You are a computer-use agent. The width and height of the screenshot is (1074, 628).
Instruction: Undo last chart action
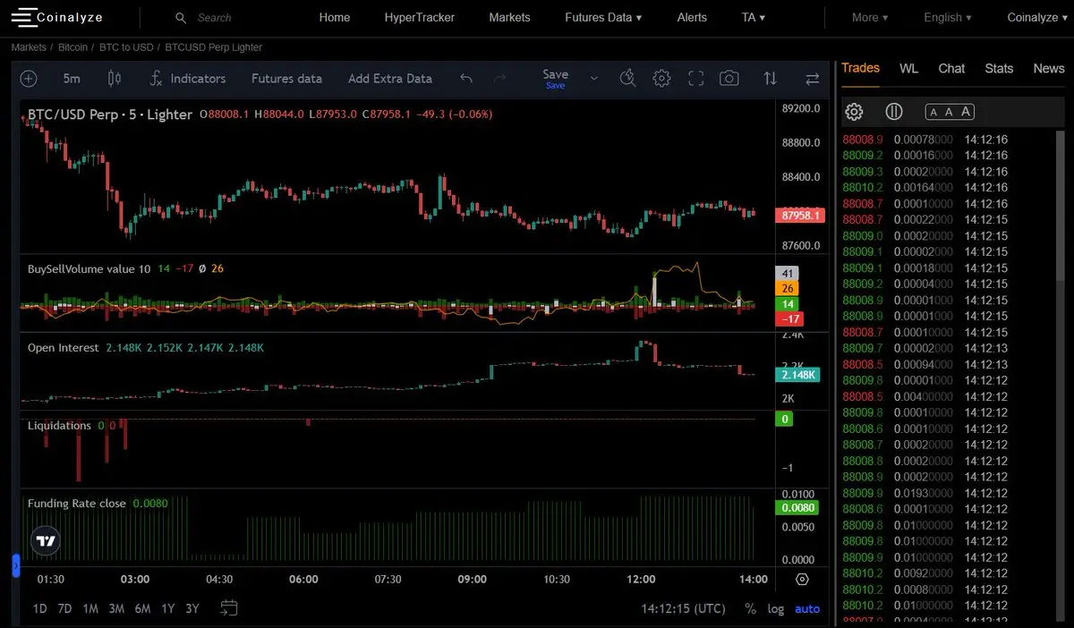pos(466,79)
